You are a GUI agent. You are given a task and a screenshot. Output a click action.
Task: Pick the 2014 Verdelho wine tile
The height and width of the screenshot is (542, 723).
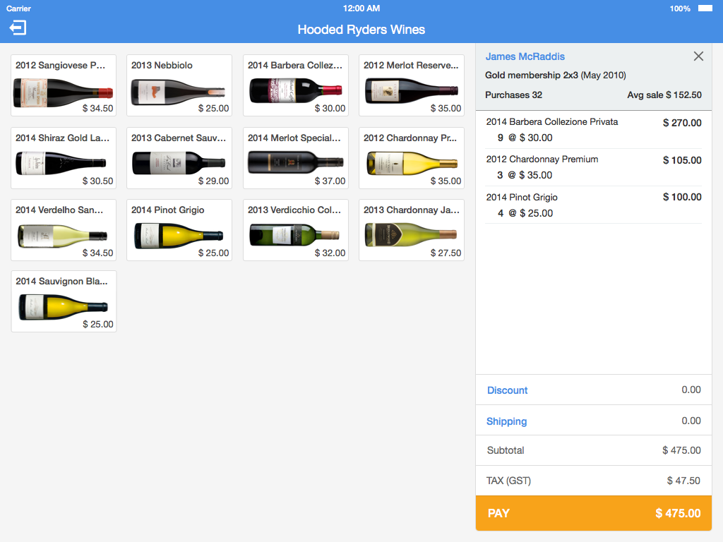coord(64,230)
